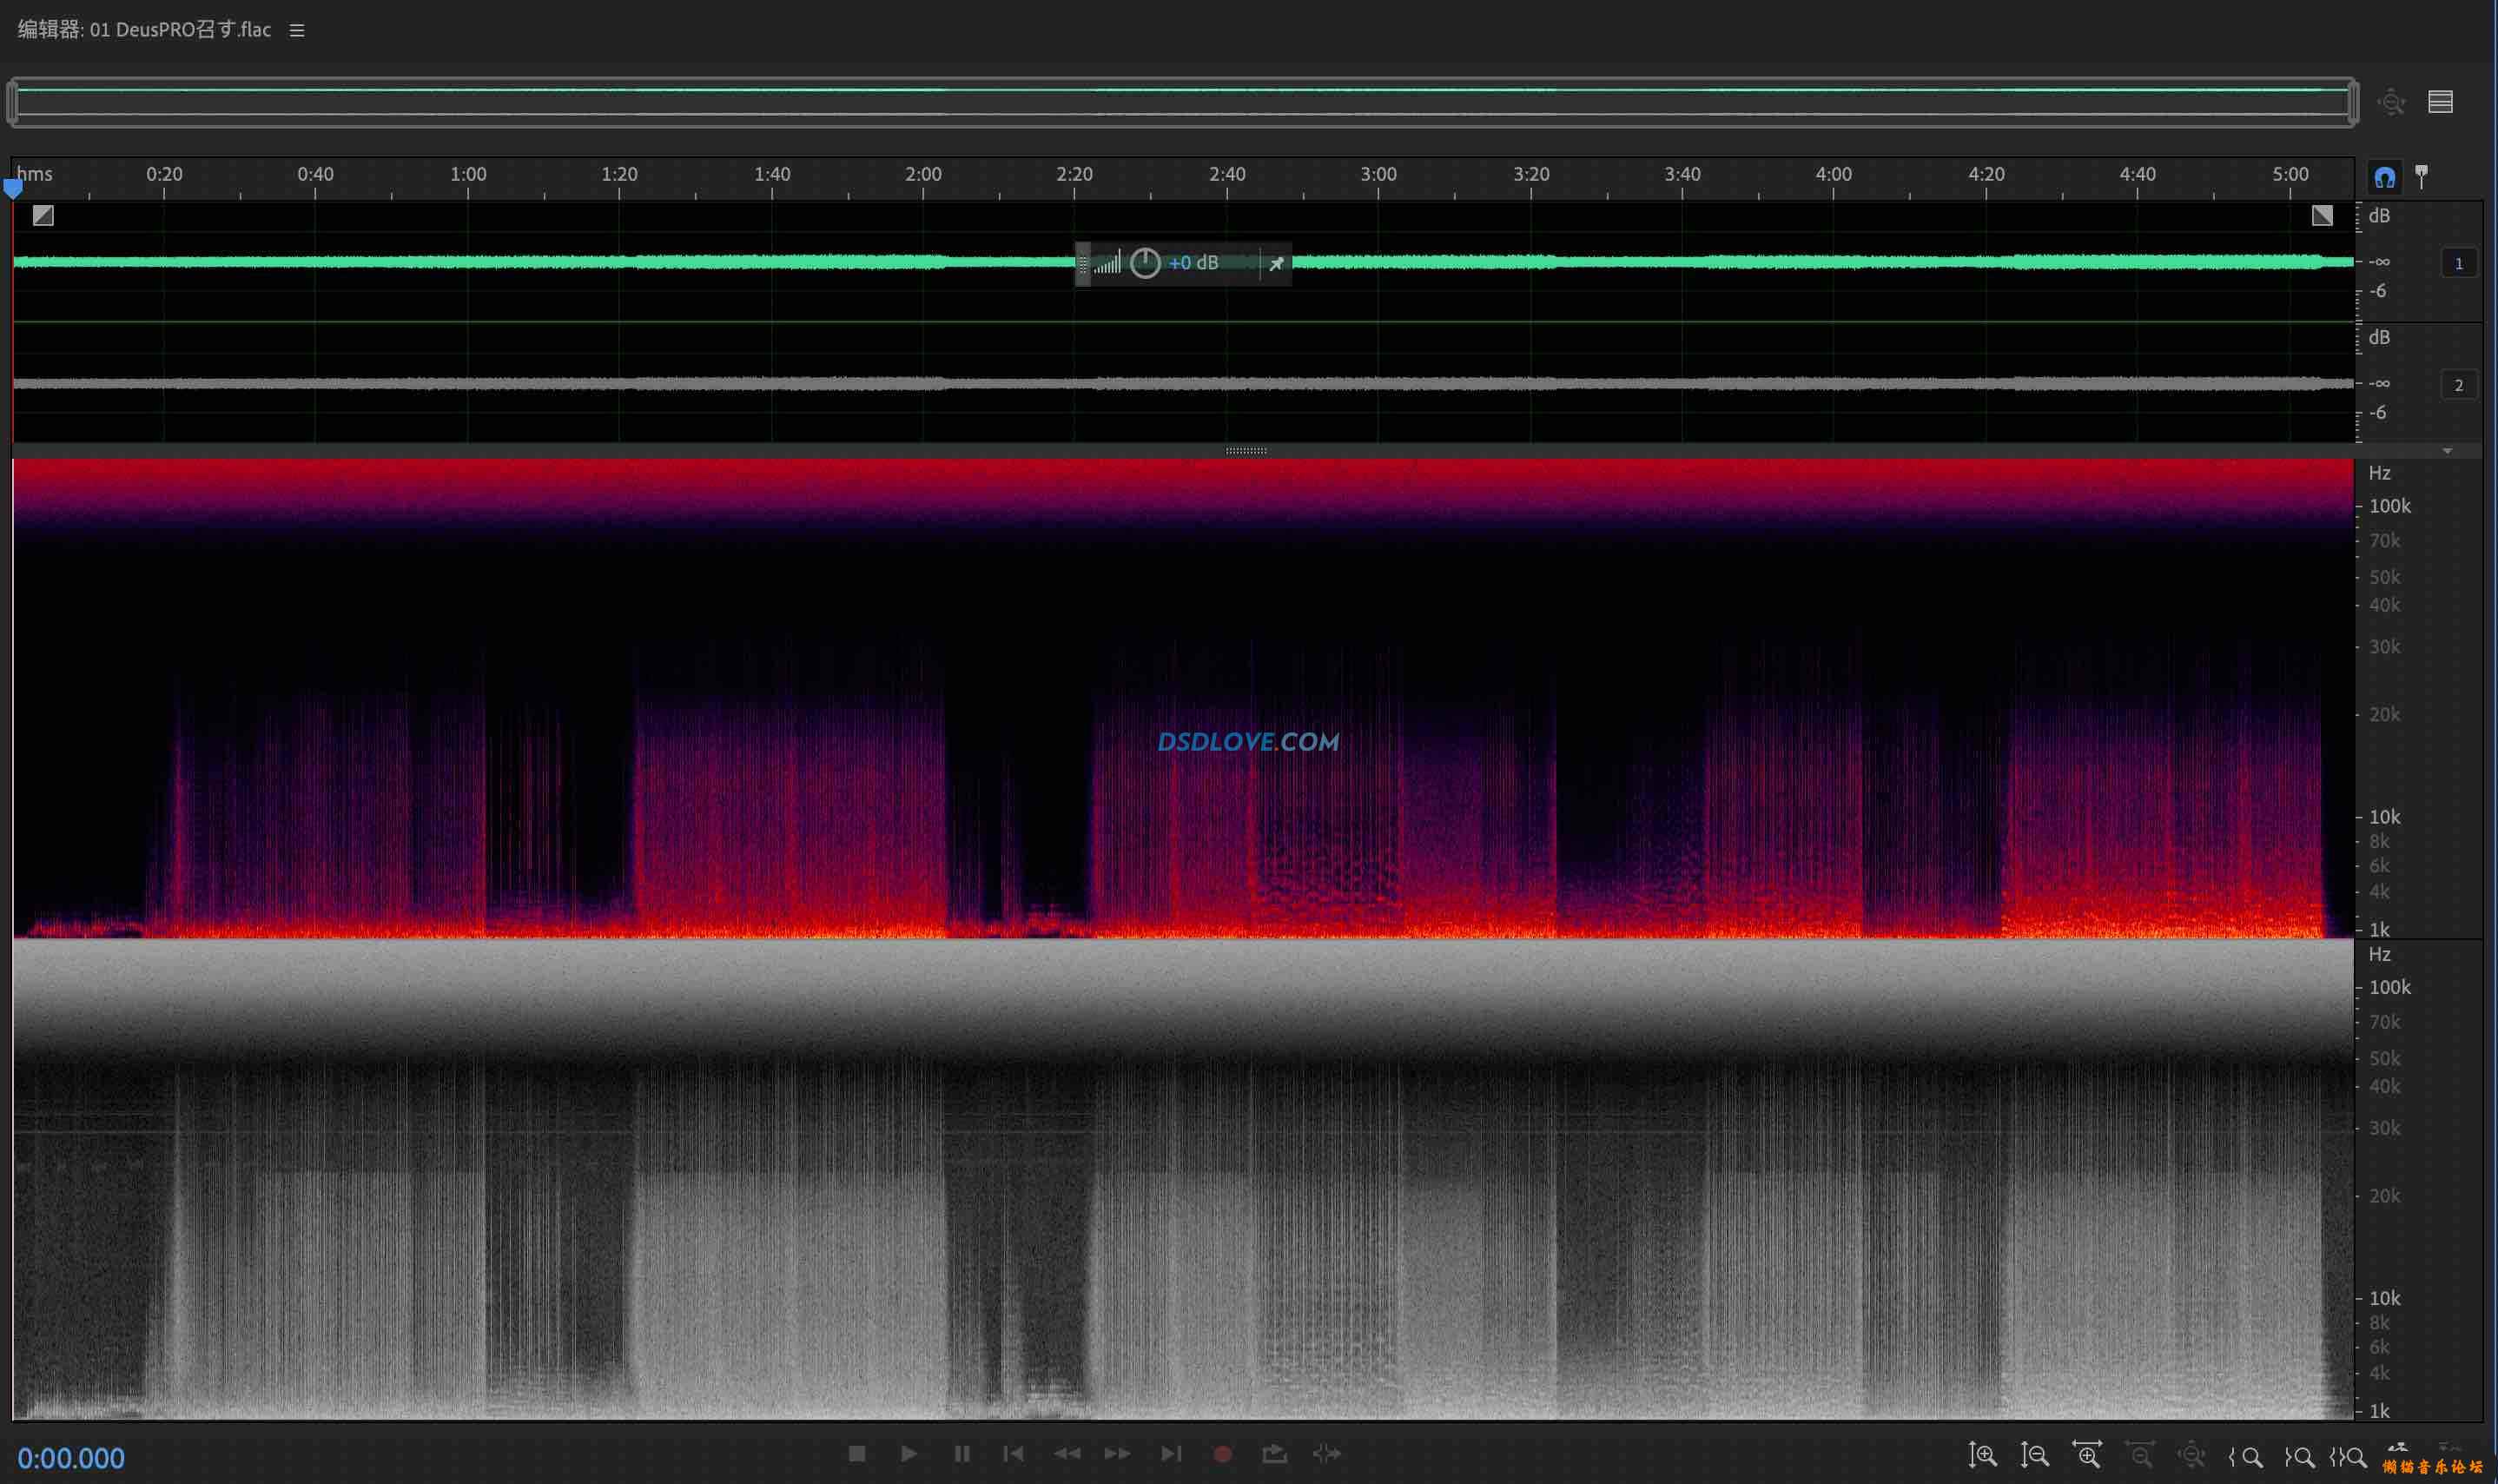
Task: Click the upper spectral 'Hz' scale label
Action: tap(2379, 473)
